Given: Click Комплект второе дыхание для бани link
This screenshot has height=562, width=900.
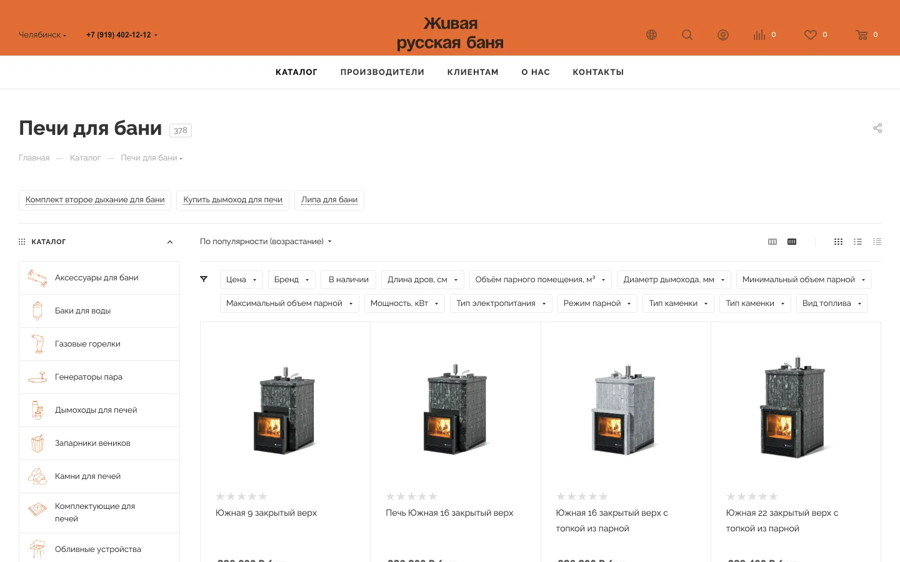Looking at the screenshot, I should pyautogui.click(x=95, y=200).
